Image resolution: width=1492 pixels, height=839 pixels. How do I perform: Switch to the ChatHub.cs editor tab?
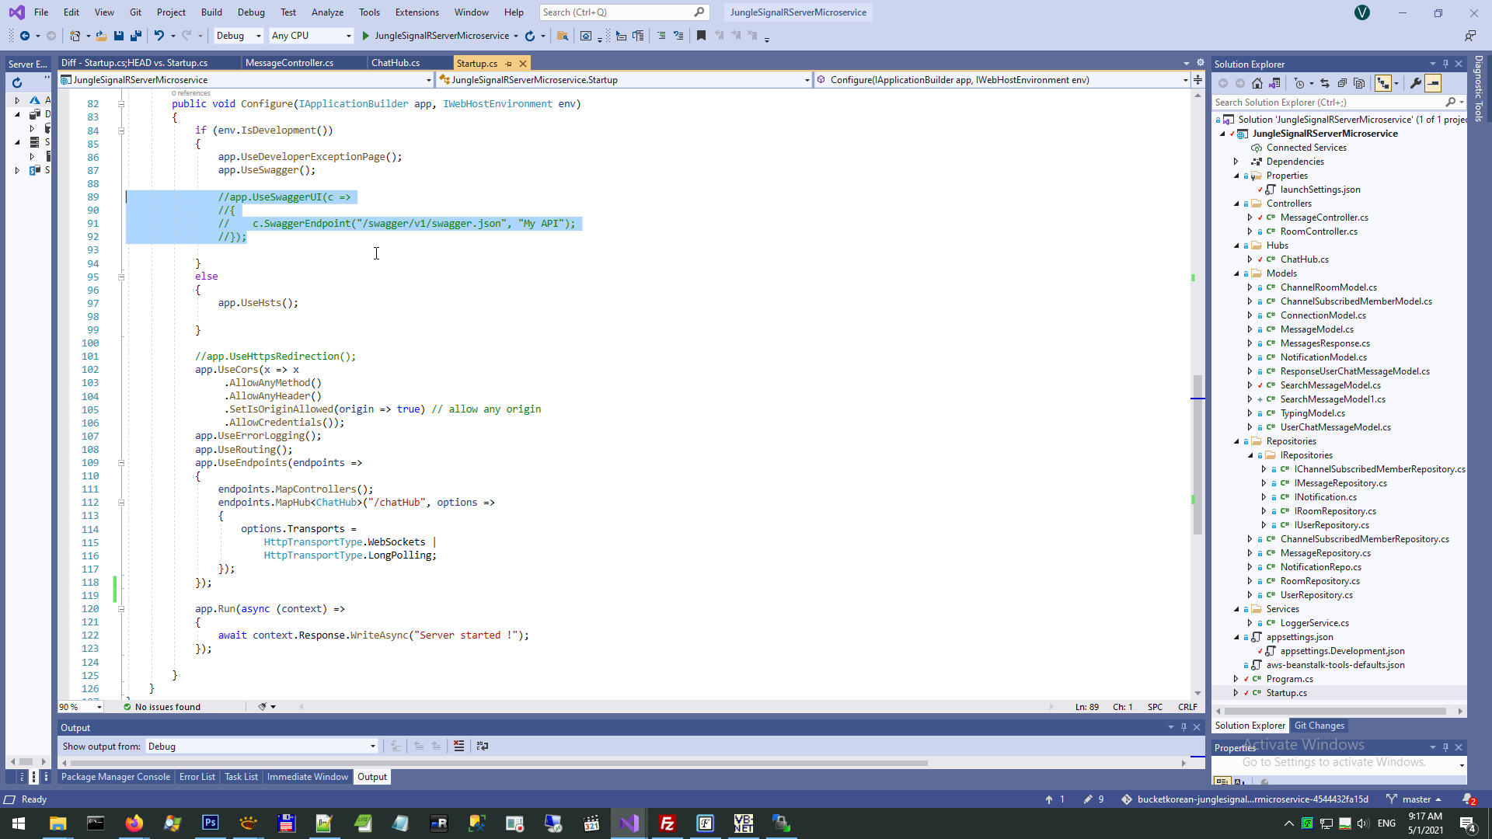(x=397, y=62)
